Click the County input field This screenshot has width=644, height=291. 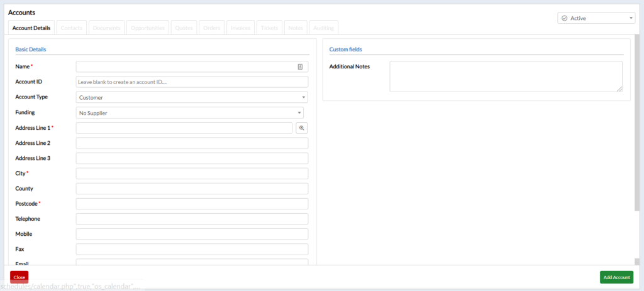point(192,189)
